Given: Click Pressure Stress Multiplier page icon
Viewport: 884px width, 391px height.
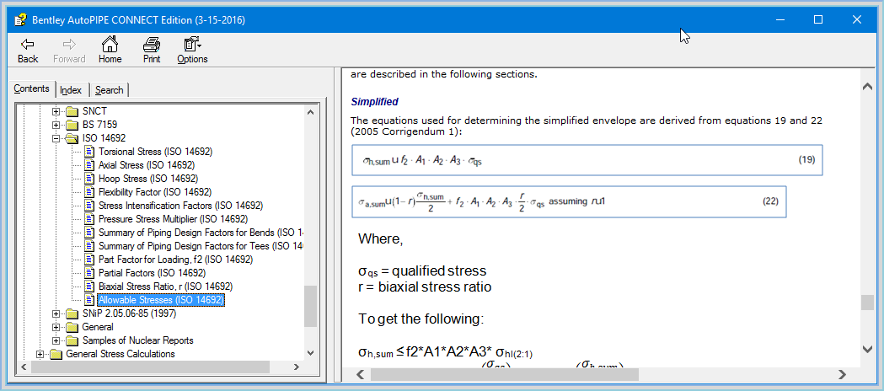Looking at the screenshot, I should tap(89, 218).
